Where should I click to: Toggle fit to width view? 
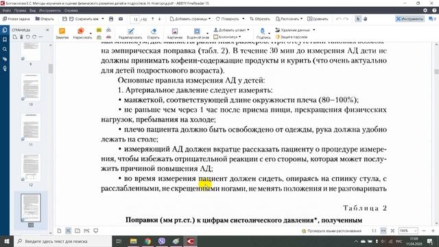pos(383,231)
